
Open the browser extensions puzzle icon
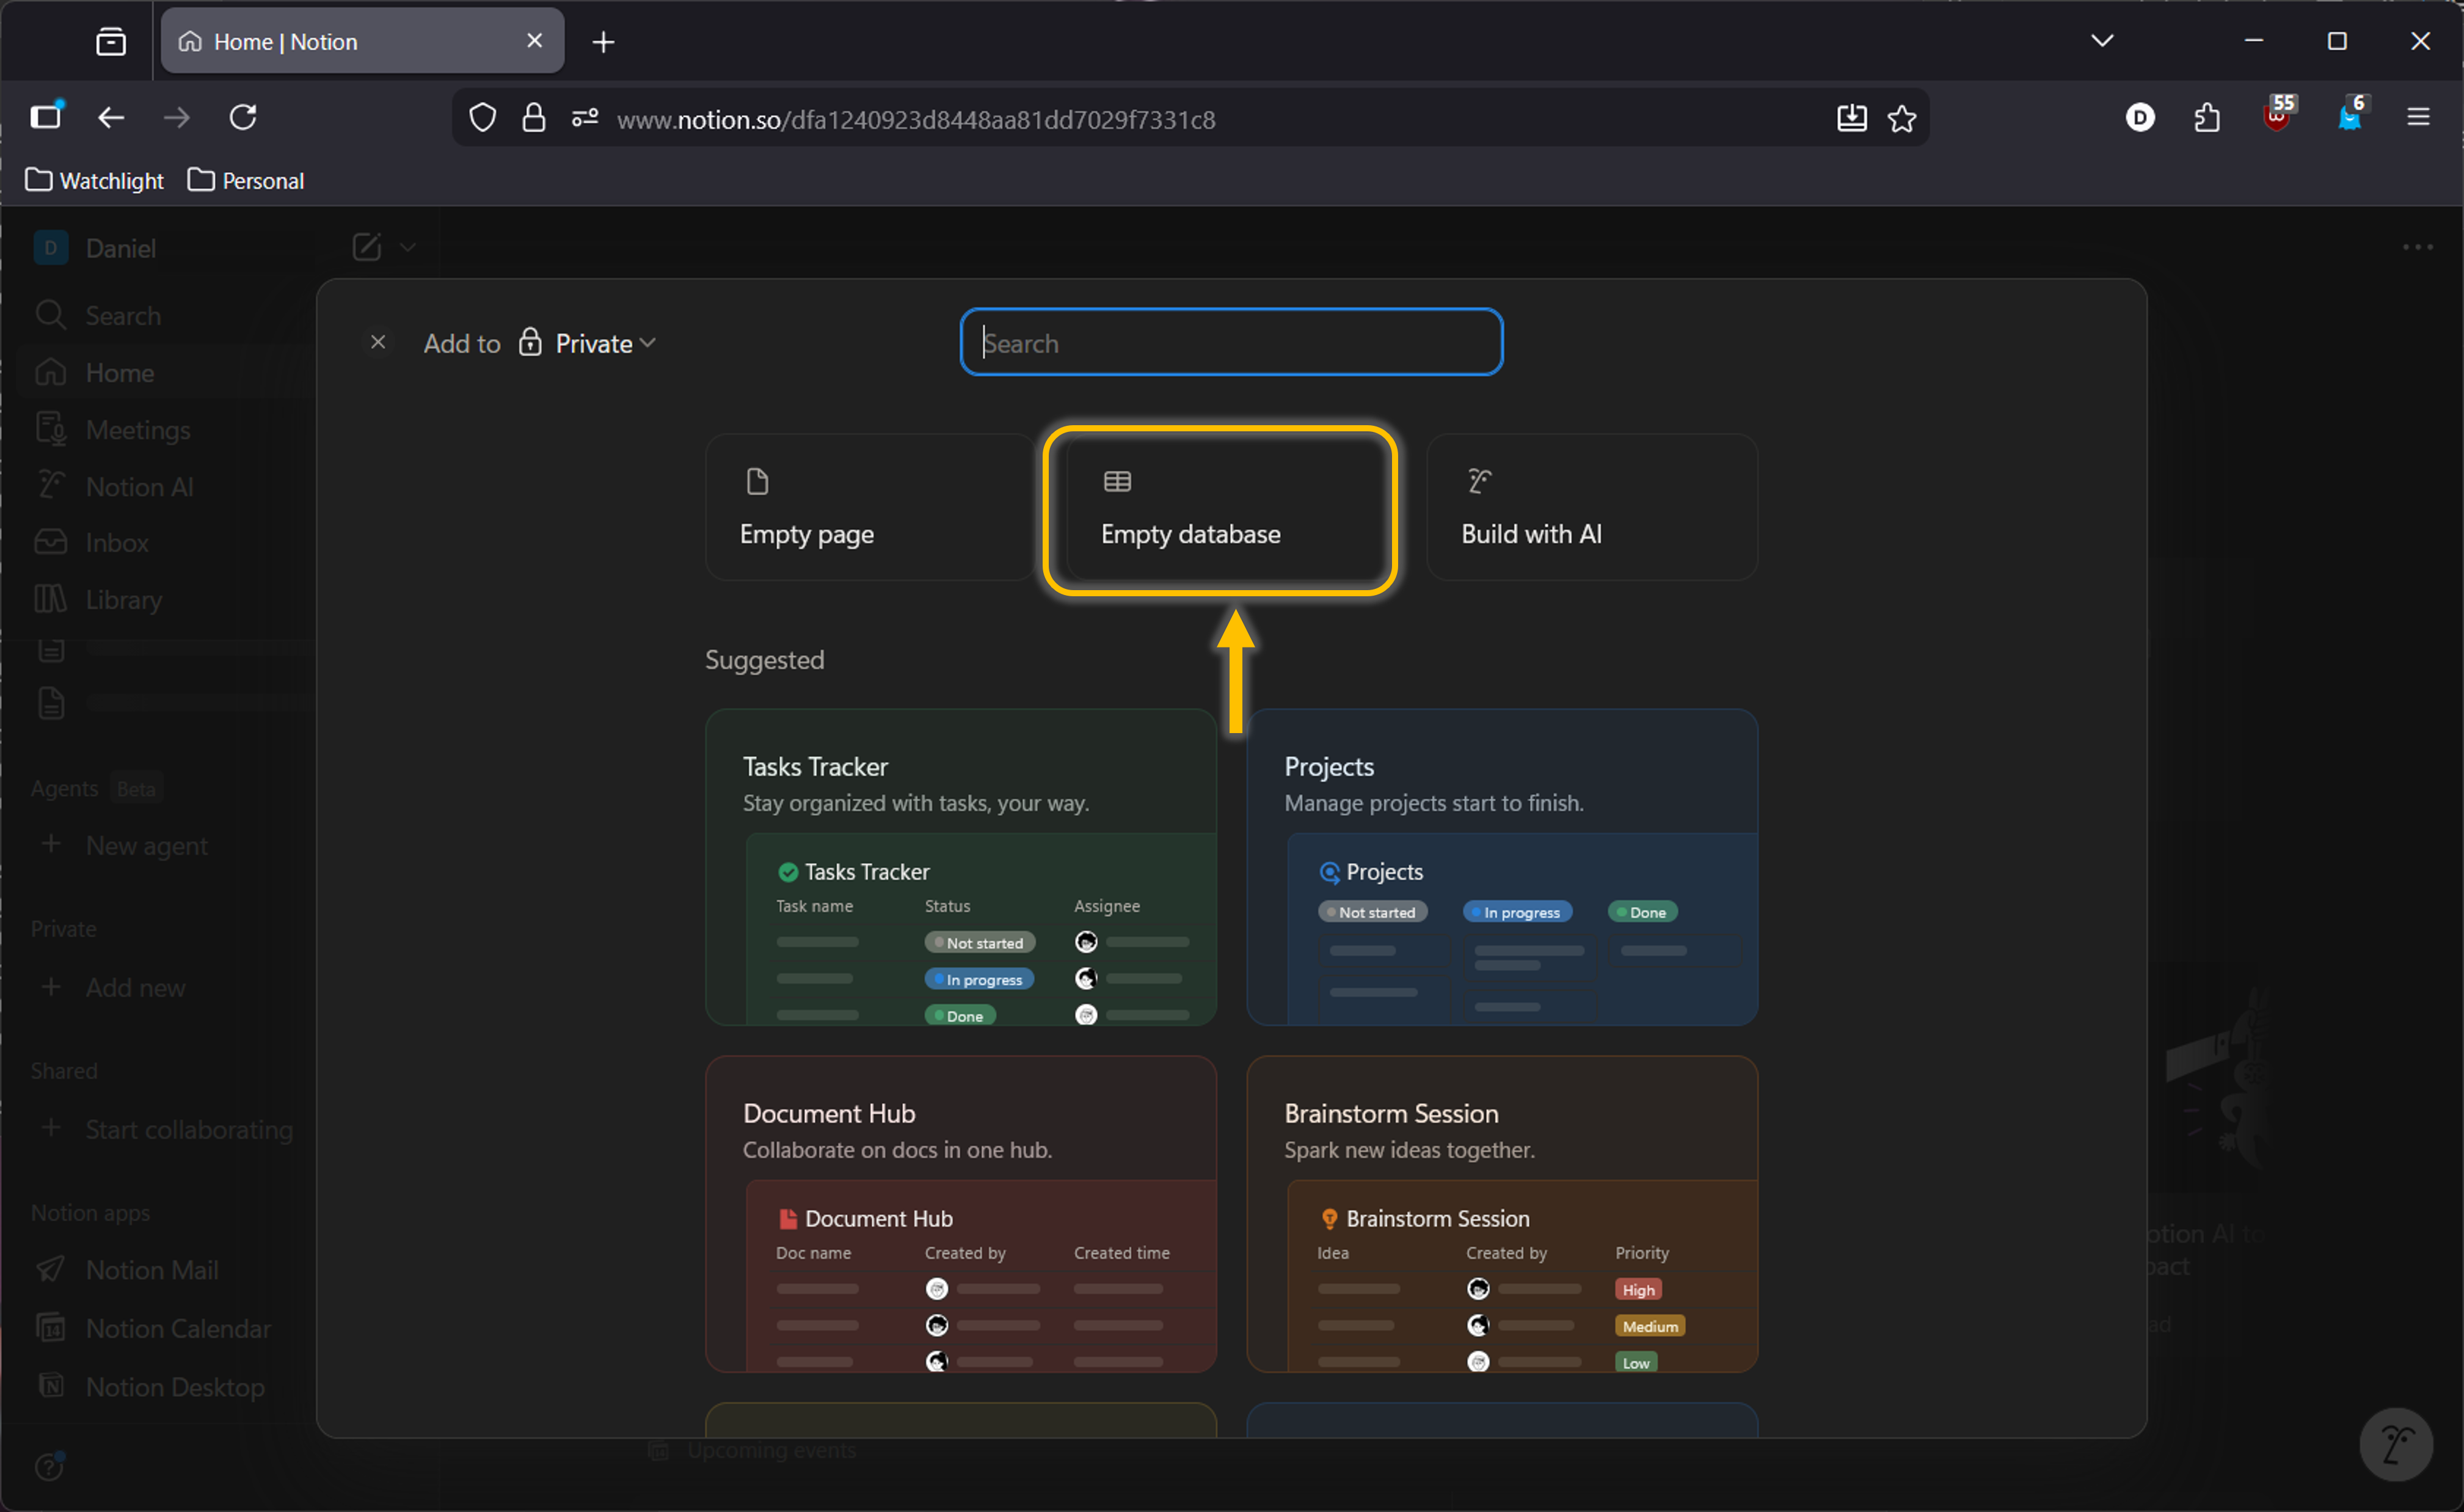2206,118
